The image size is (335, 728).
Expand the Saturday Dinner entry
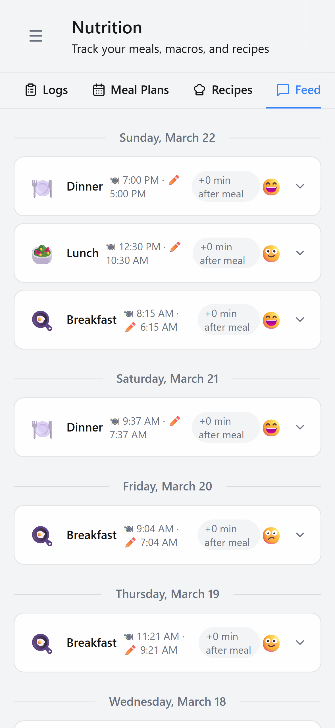pyautogui.click(x=300, y=427)
